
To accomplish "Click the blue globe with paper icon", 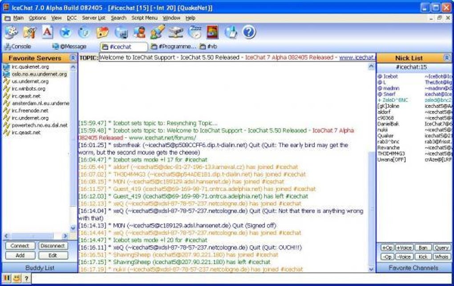I will [x=231, y=32].
